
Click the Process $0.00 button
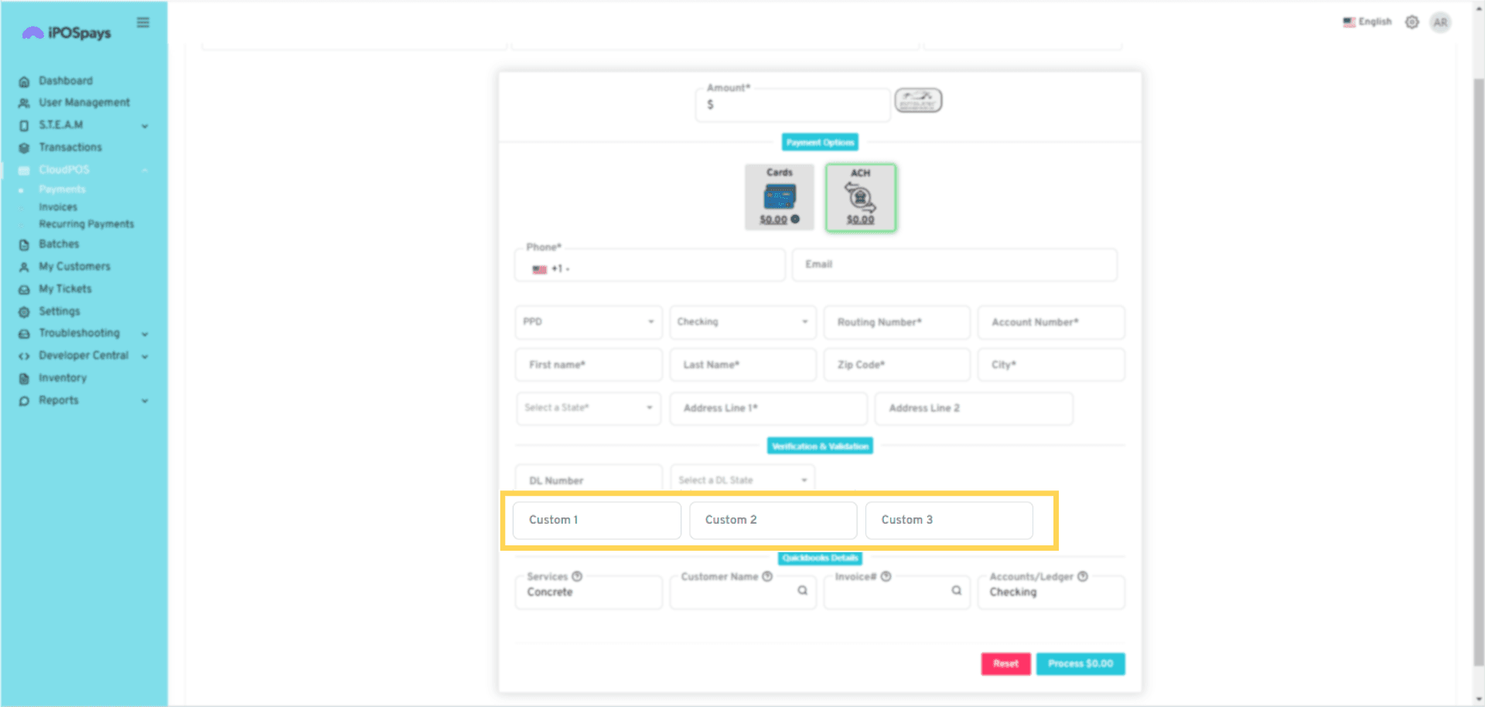[x=1080, y=664]
